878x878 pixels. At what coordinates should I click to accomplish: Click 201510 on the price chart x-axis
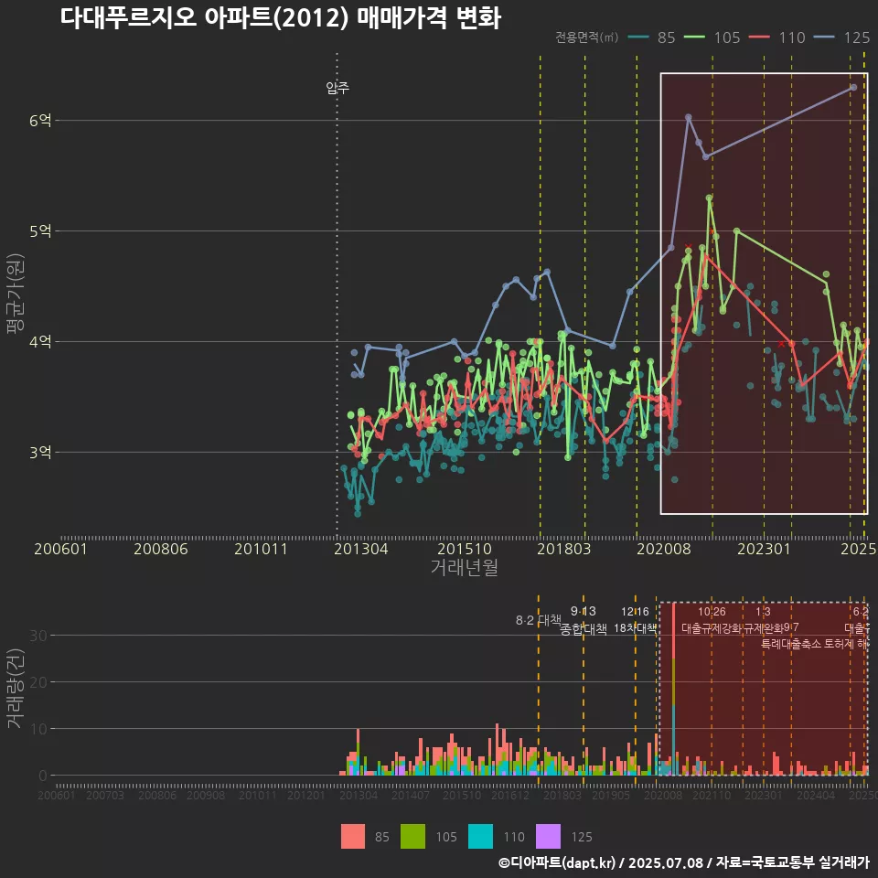pyautogui.click(x=465, y=549)
